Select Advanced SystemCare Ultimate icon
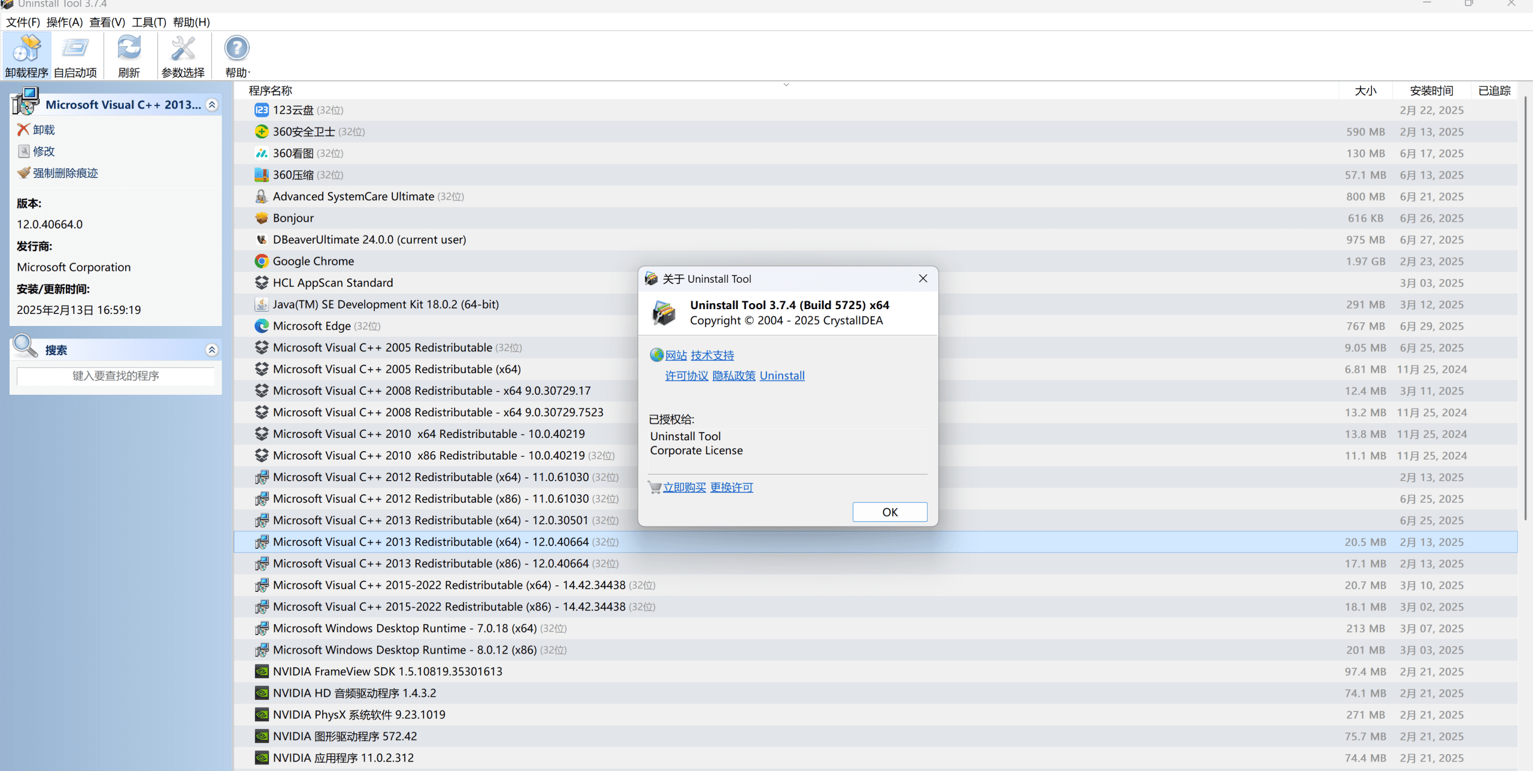 coord(262,196)
